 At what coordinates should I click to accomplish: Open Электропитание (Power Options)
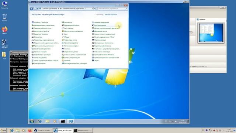click(x=38, y=64)
